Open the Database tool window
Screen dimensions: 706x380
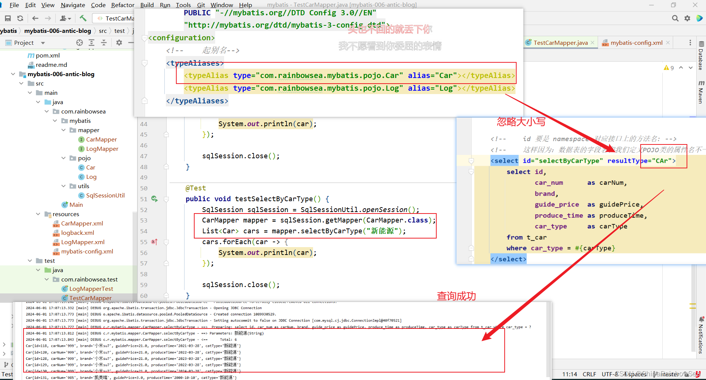(701, 56)
